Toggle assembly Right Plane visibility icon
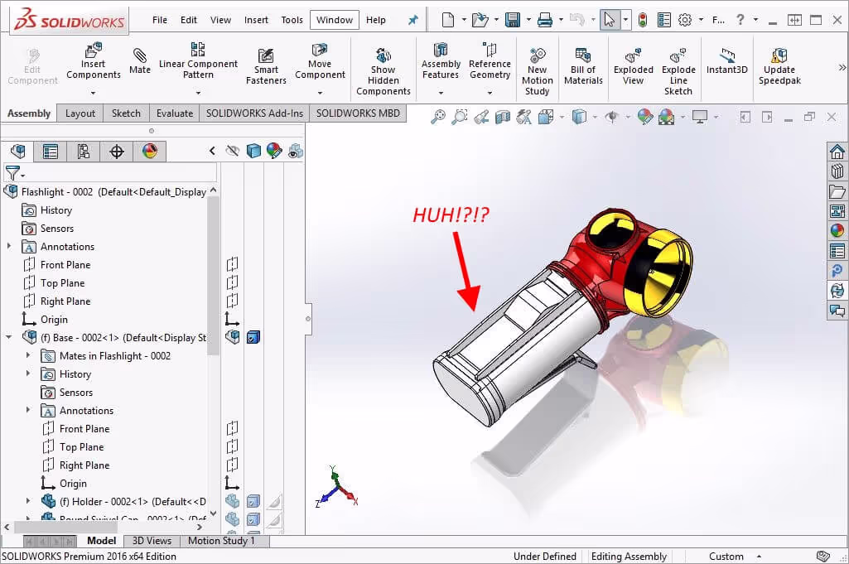 [232, 301]
